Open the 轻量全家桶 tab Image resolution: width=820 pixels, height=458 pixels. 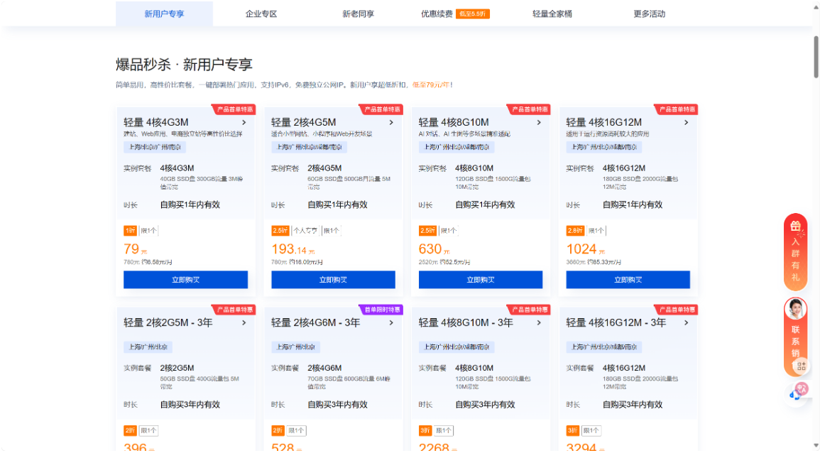(x=552, y=13)
